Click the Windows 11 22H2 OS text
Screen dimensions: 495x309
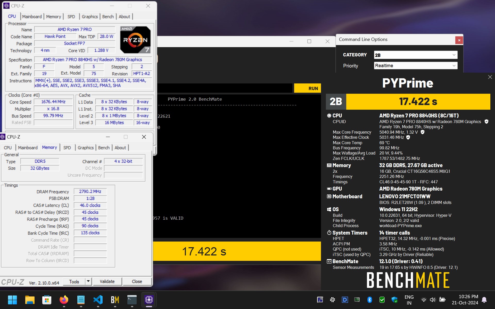399,209
